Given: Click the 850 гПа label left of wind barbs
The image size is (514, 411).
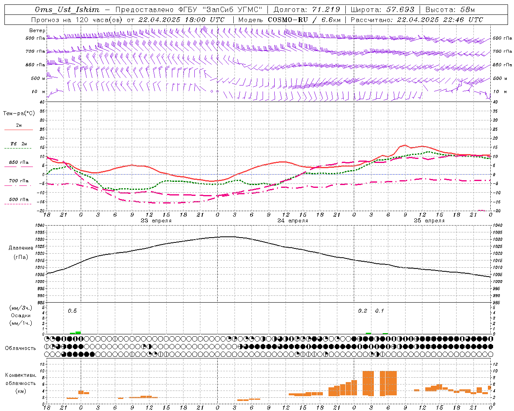Looking at the screenshot, I should 35,65.
